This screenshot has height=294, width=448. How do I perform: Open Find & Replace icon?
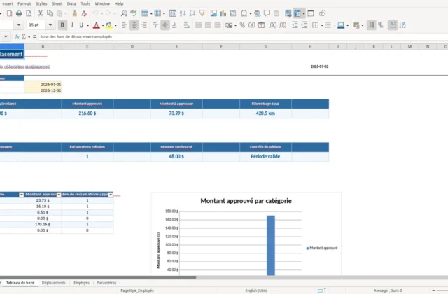pyautogui.click(x=124, y=13)
